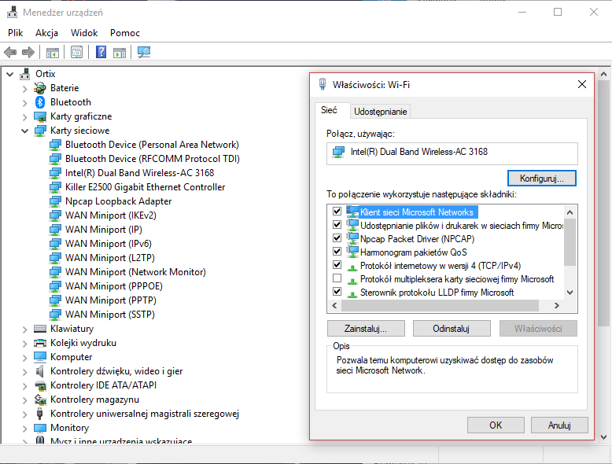Select WAN Miniport (IKEv2) device

pos(110,215)
